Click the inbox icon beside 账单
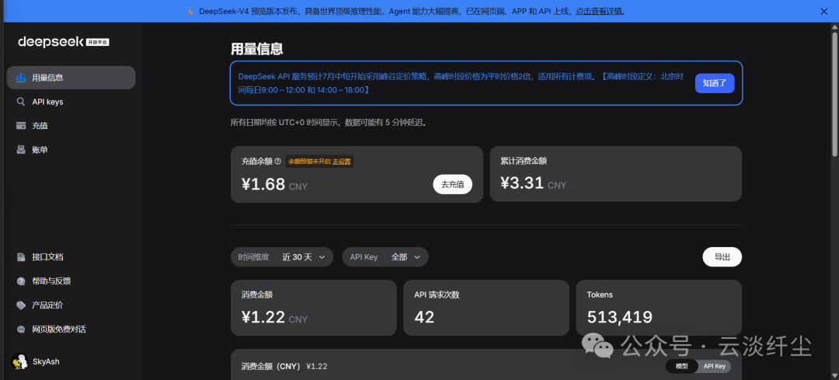 pyautogui.click(x=21, y=150)
